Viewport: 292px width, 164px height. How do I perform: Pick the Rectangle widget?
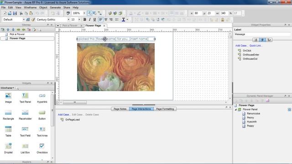pyautogui.click(x=8, y=114)
